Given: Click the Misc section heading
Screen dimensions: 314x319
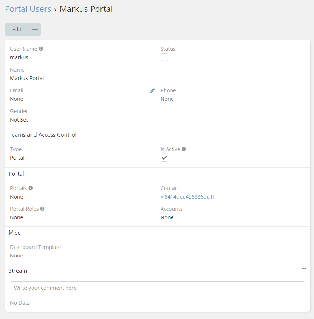Looking at the screenshot, I should click(x=14, y=233).
